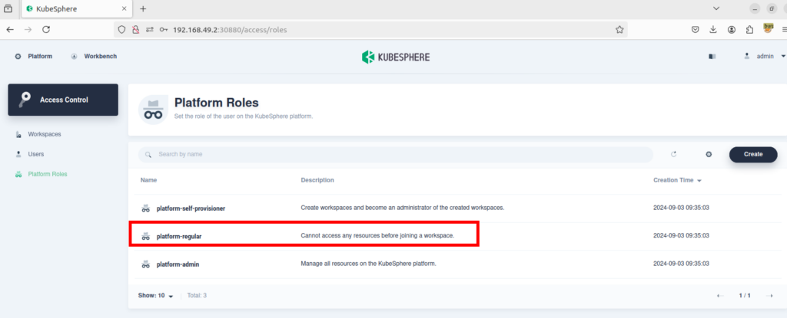Reload the browser page
787x318 pixels.
[x=45, y=30]
